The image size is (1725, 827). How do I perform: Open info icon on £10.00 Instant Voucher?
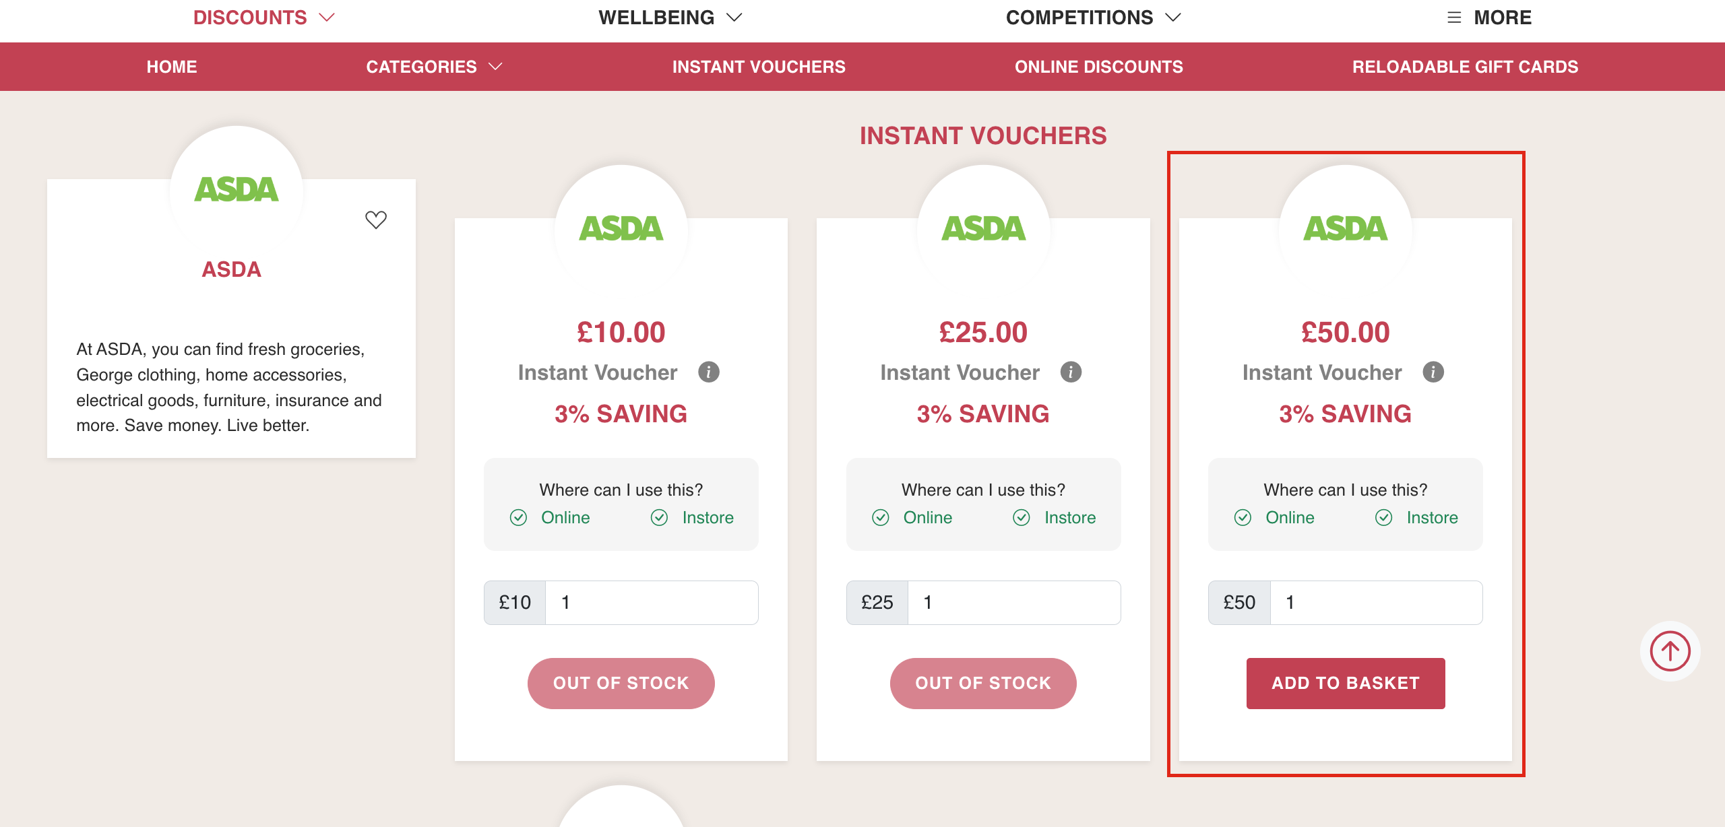[709, 372]
